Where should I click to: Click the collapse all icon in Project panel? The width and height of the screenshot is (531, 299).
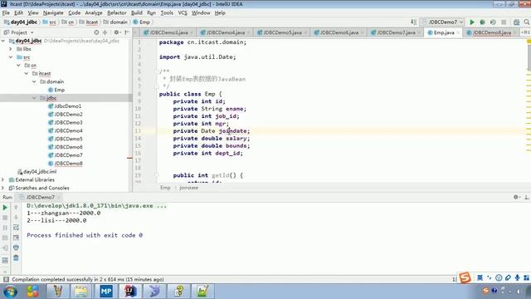(105, 32)
